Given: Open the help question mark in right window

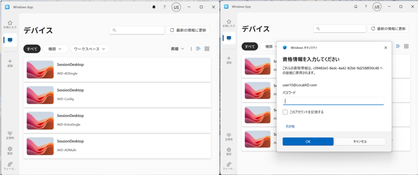Looking at the screenshot, I should click(x=366, y=7).
